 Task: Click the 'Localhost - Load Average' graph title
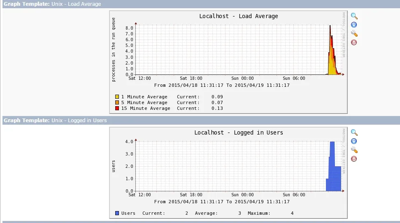pos(239,16)
